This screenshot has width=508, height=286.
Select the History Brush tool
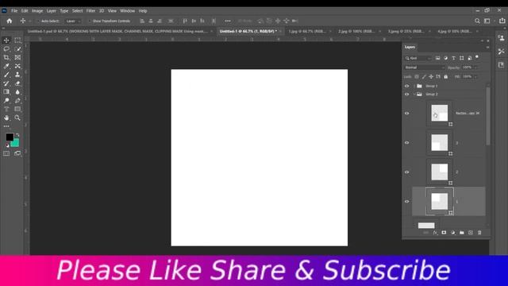[6, 83]
